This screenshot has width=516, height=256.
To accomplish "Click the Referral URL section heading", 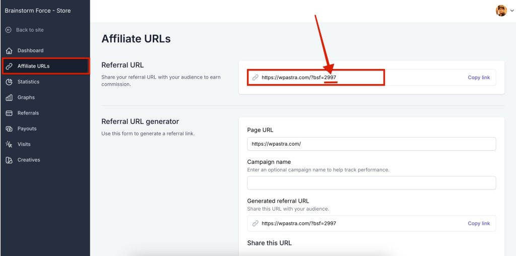I will click(122, 65).
